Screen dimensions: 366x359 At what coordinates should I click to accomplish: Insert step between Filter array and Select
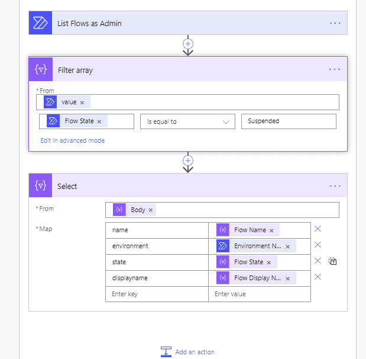188,161
